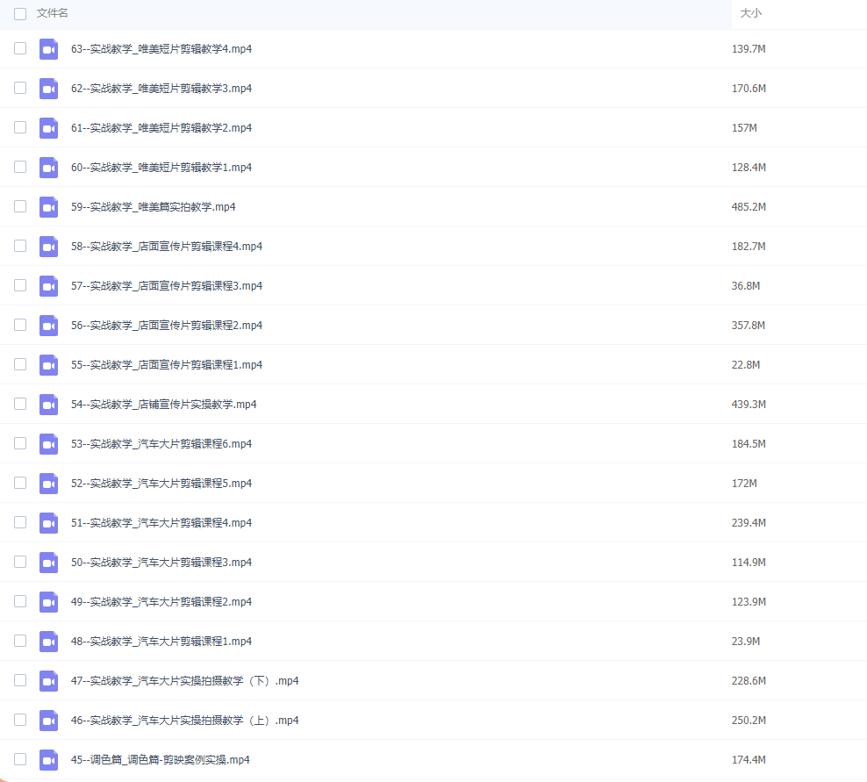867x782 pixels.
Task: Click video icon for 53 汽车大片剪辑课程6
Action: click(x=48, y=444)
